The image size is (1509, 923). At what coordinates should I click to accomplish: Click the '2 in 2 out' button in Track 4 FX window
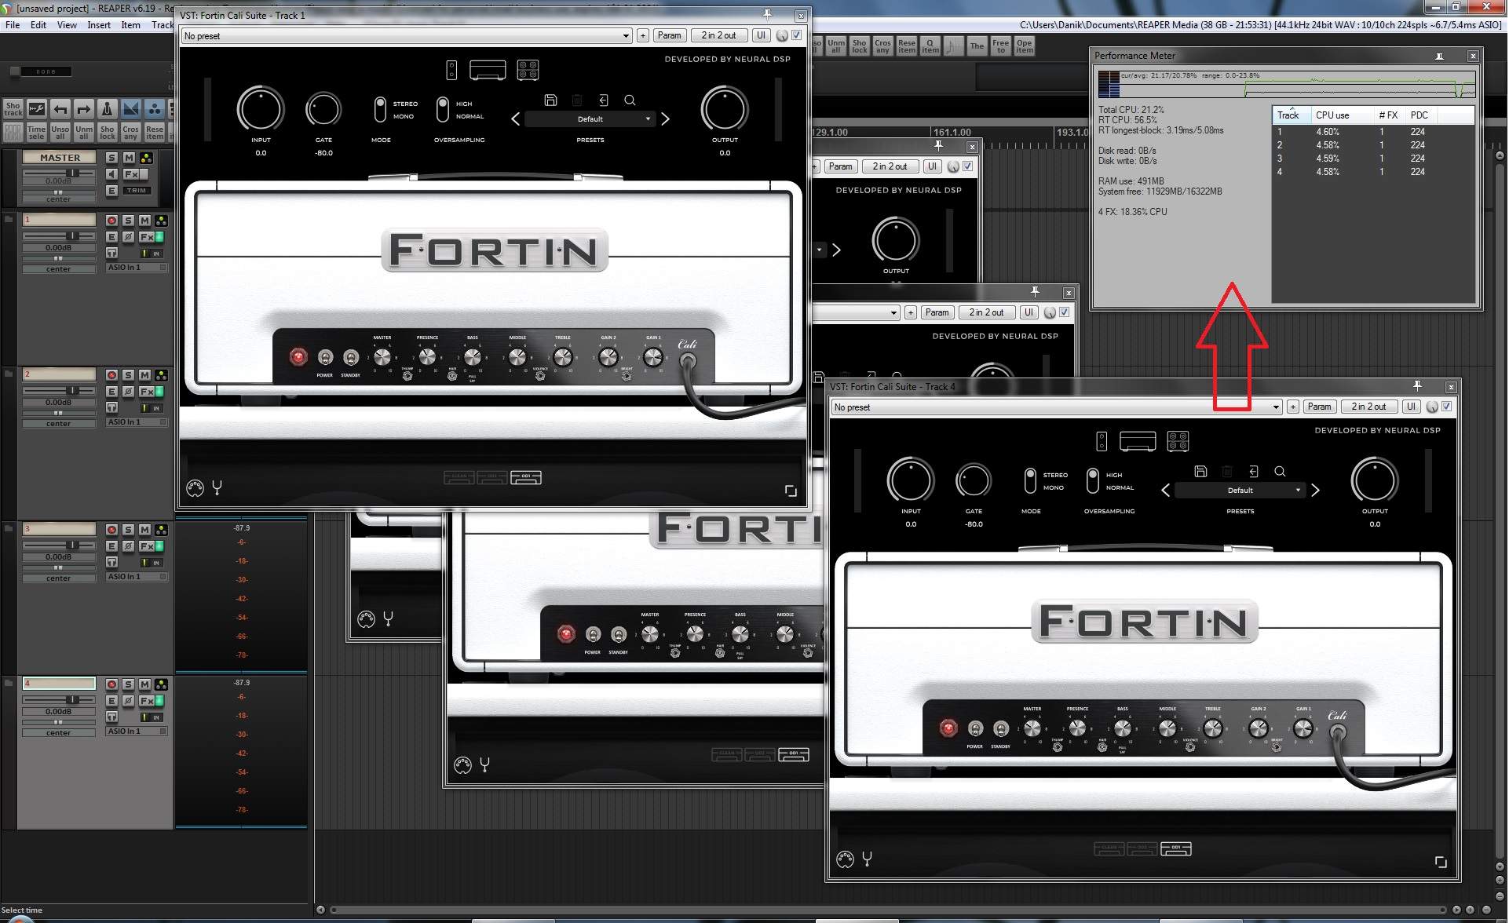1368,407
